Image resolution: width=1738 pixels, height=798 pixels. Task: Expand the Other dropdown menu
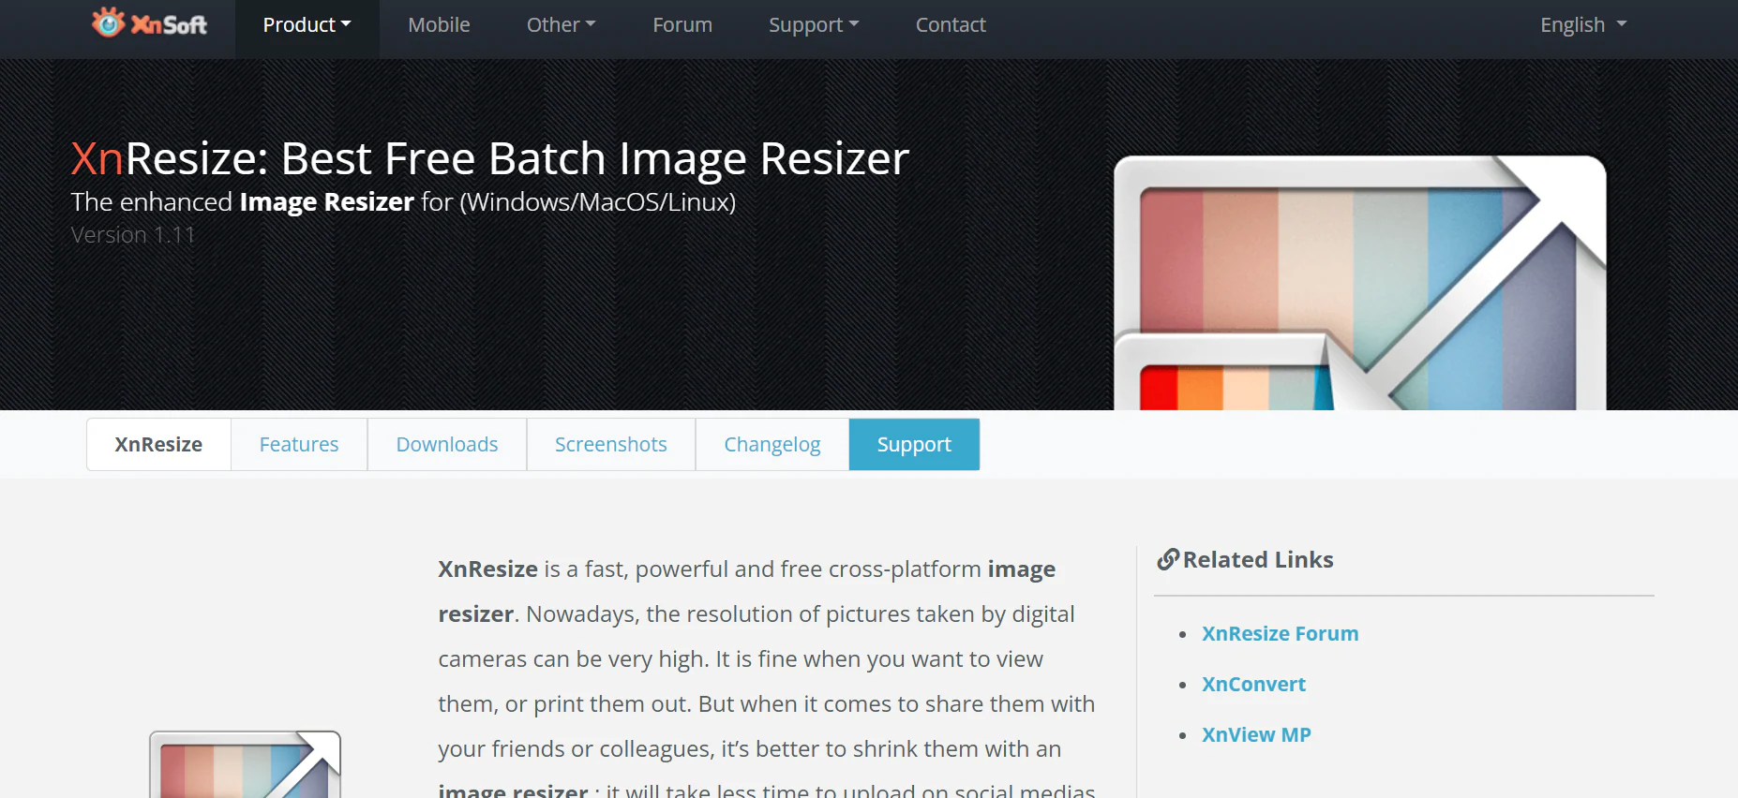click(561, 25)
